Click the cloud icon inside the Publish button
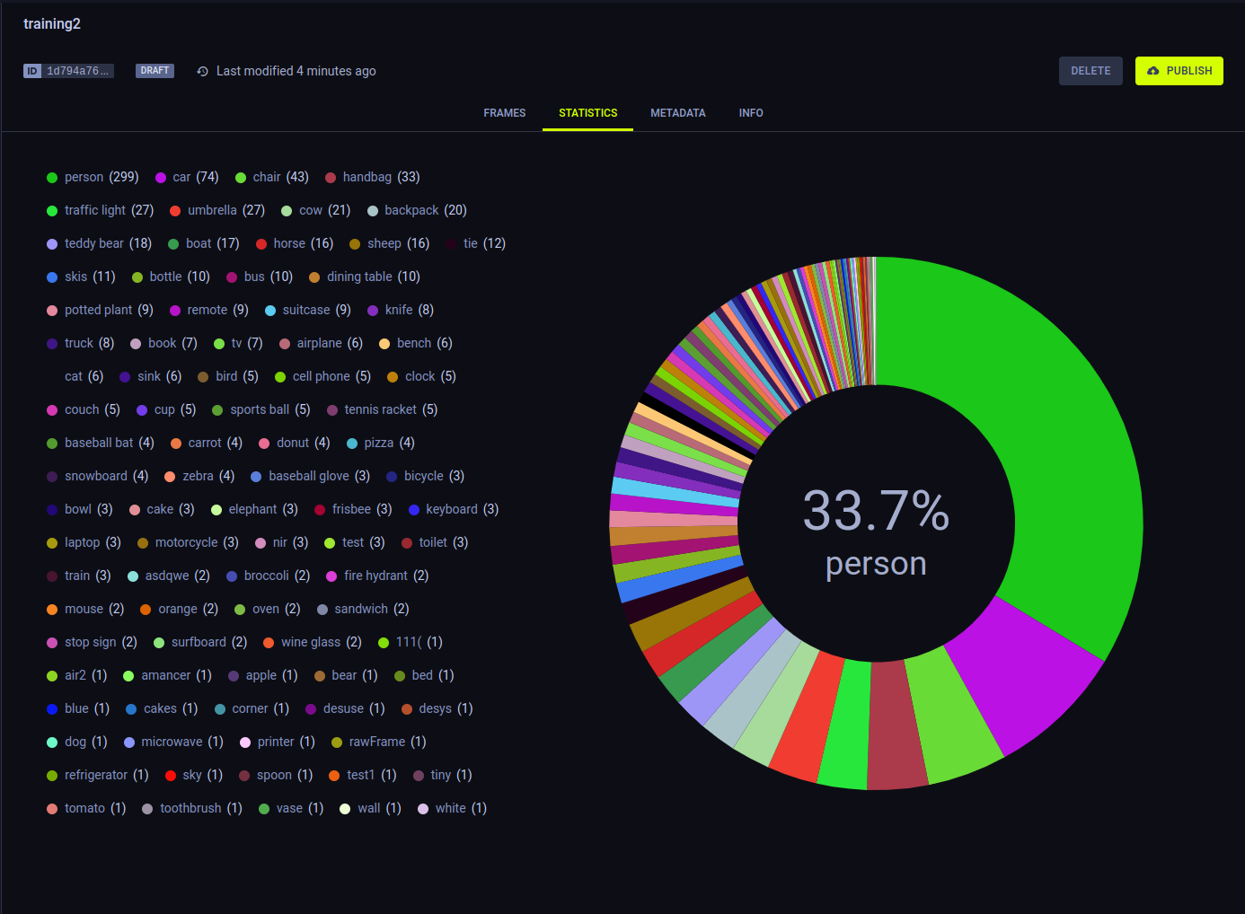The height and width of the screenshot is (914, 1245). point(1153,70)
